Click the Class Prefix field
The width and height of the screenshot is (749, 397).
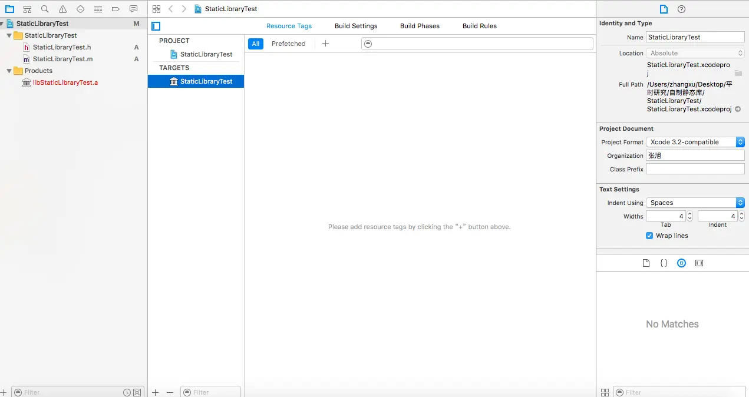click(695, 169)
